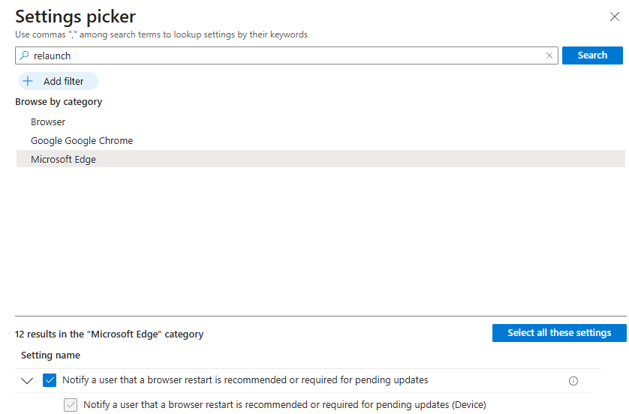629x414 pixels.
Task: Click the Notify restart (Device) setting label
Action: tap(284, 405)
